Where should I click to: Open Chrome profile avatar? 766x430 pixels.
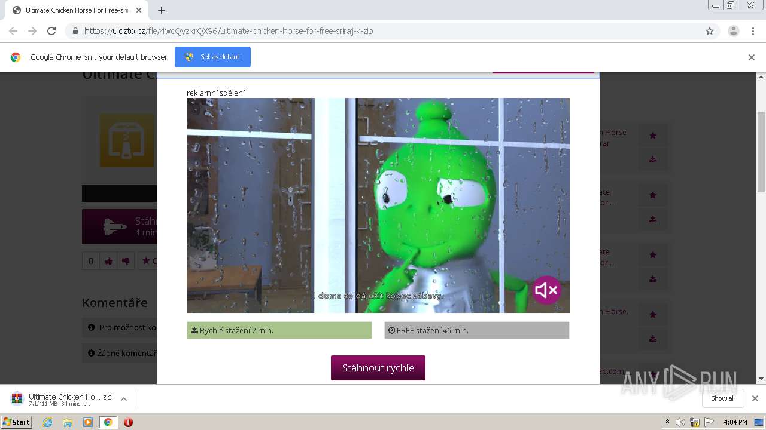pyautogui.click(x=734, y=31)
